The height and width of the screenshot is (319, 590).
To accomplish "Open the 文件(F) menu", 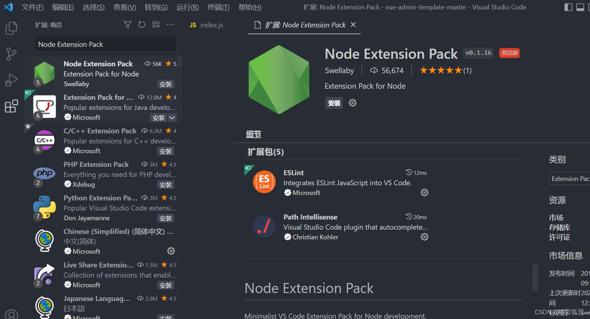I will click(32, 7).
